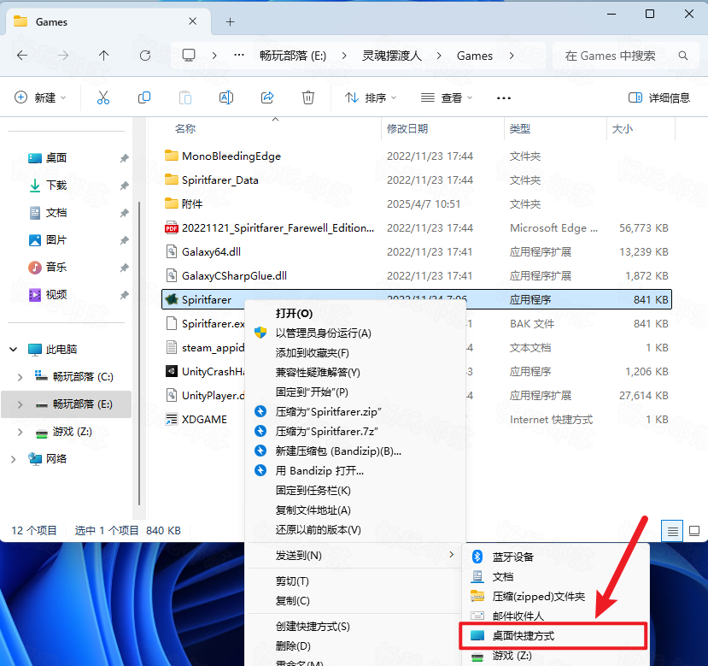Click the Share icon in toolbar
The width and height of the screenshot is (708, 666).
(x=267, y=97)
